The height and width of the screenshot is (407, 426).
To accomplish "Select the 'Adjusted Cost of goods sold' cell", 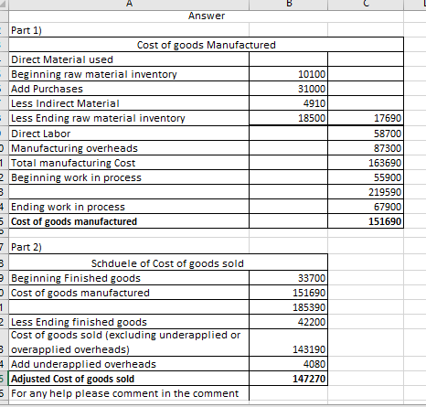I will 129,379.
